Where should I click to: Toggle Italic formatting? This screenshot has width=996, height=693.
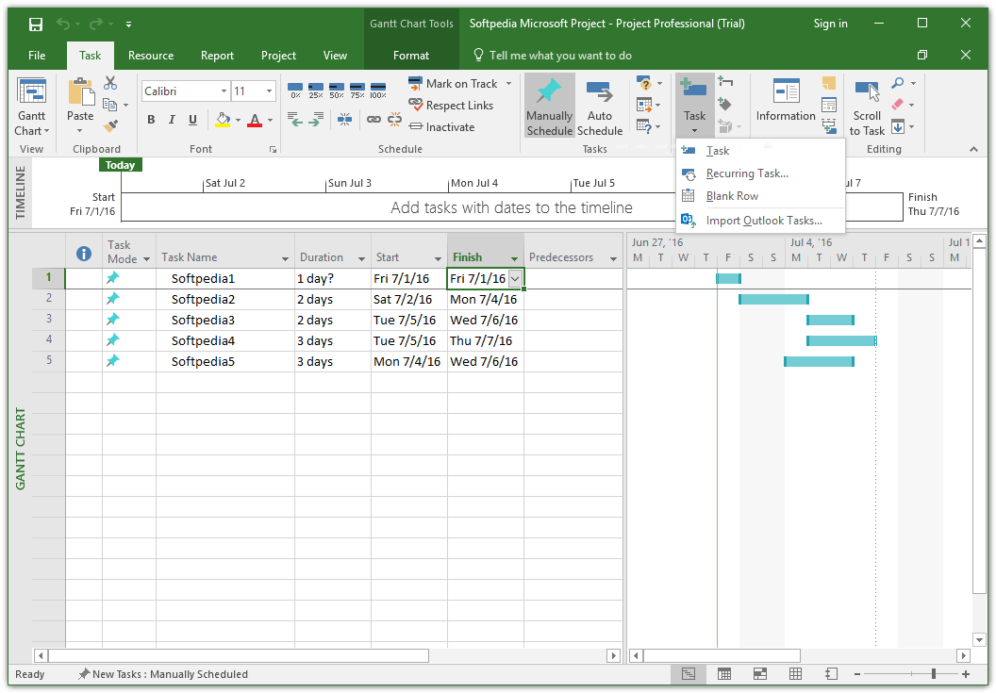coord(172,120)
